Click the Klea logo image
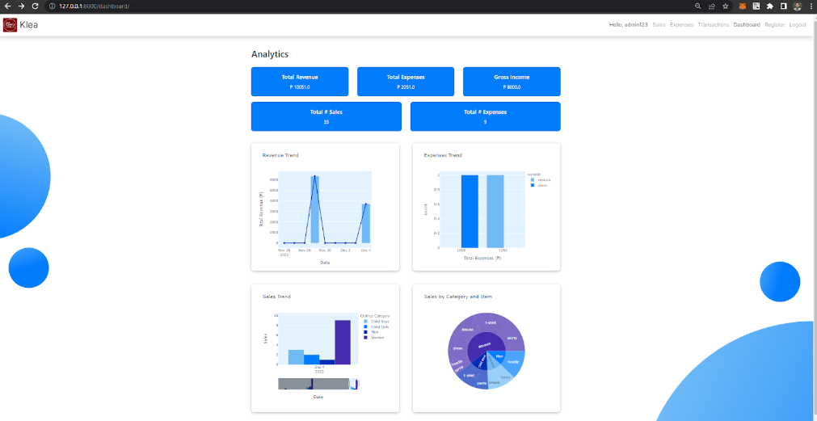 pyautogui.click(x=10, y=25)
